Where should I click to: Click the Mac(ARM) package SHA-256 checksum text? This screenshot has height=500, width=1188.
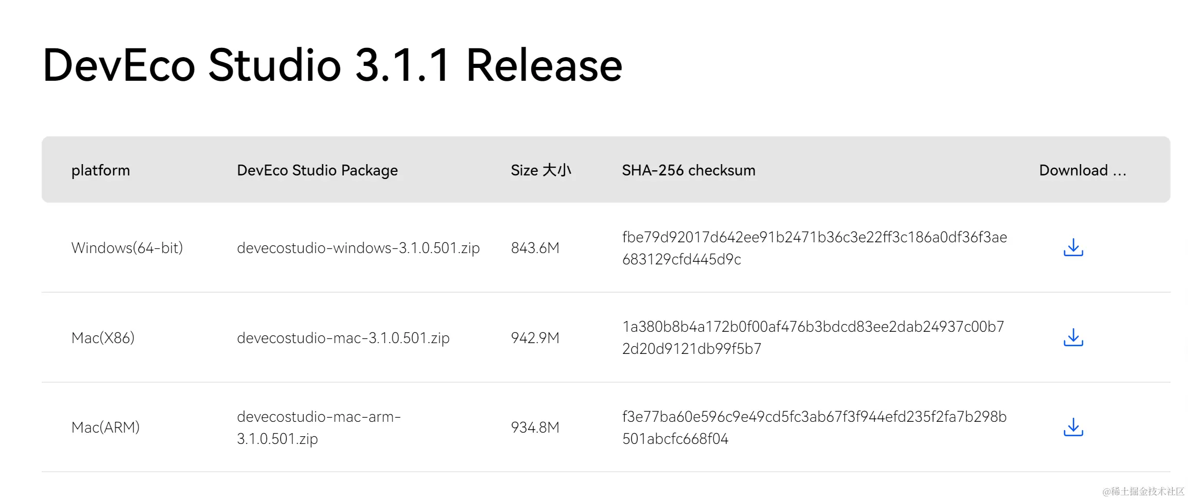[814, 427]
